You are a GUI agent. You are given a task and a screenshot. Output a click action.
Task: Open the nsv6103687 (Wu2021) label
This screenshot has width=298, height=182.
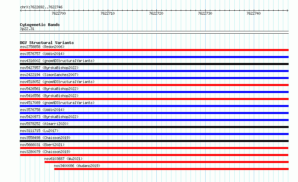tap(64, 159)
